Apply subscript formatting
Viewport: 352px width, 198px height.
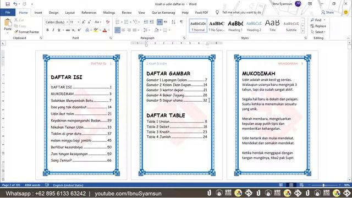74,30
